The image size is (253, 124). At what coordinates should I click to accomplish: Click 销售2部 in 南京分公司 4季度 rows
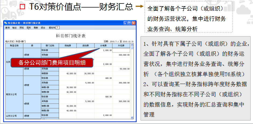click(x=50, y=111)
